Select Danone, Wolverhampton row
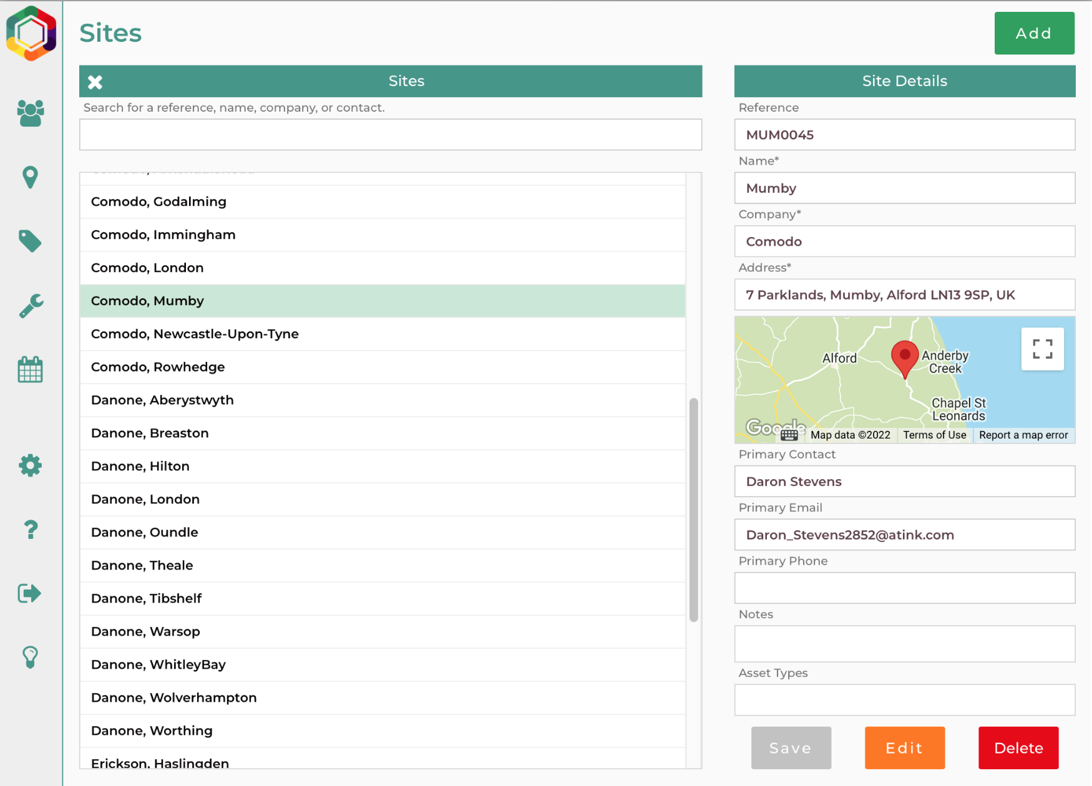The height and width of the screenshot is (786, 1092). (x=383, y=697)
